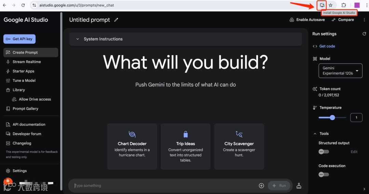Click the Chart Decoder card icon
This screenshot has height=194, width=369.
click(132, 134)
